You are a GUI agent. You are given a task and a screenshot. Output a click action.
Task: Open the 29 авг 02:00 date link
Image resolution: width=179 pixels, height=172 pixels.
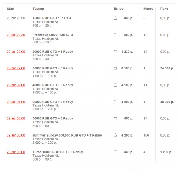(16, 85)
